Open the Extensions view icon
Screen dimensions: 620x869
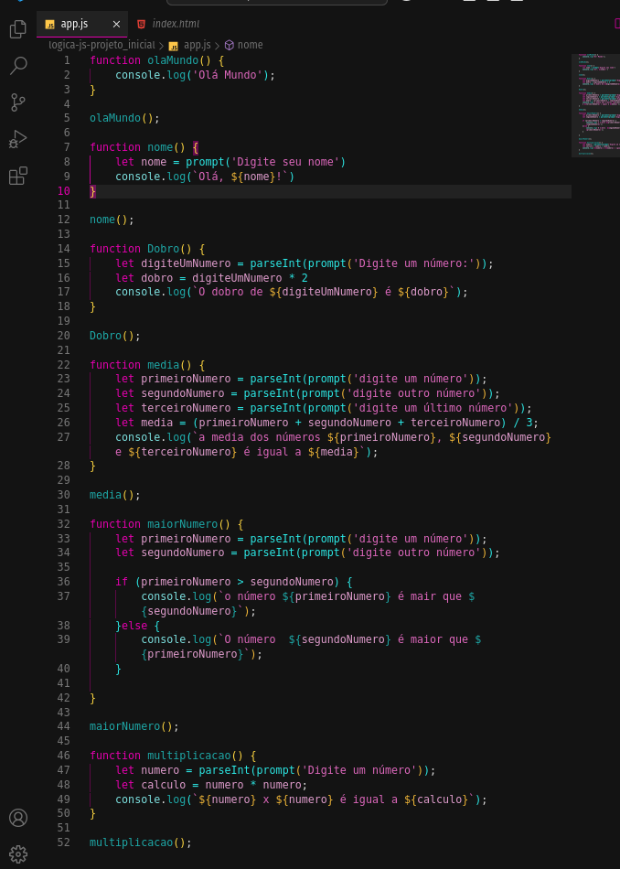tap(17, 176)
